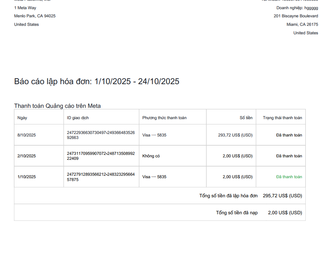The image size is (331, 268).
Task: Select the amount 293,72 US$ (USD)
Action: click(x=235, y=135)
